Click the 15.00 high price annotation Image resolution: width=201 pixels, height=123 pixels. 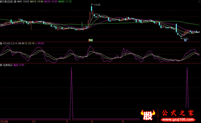pos(97,5)
